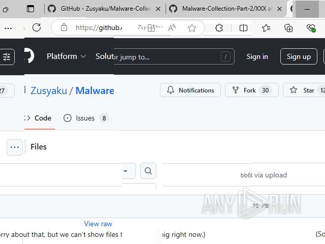Open browser Extensions puzzle icon
This screenshot has height=244, width=325.
click(219, 28)
